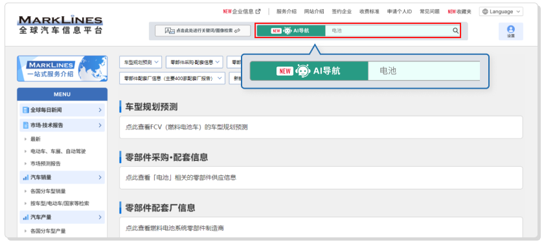Click the bar chart icon beside 汽车销量
544x249 pixels.
coord(25,177)
